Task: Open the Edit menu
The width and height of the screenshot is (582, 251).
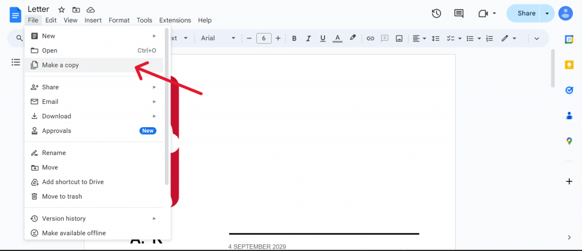Action: click(51, 20)
